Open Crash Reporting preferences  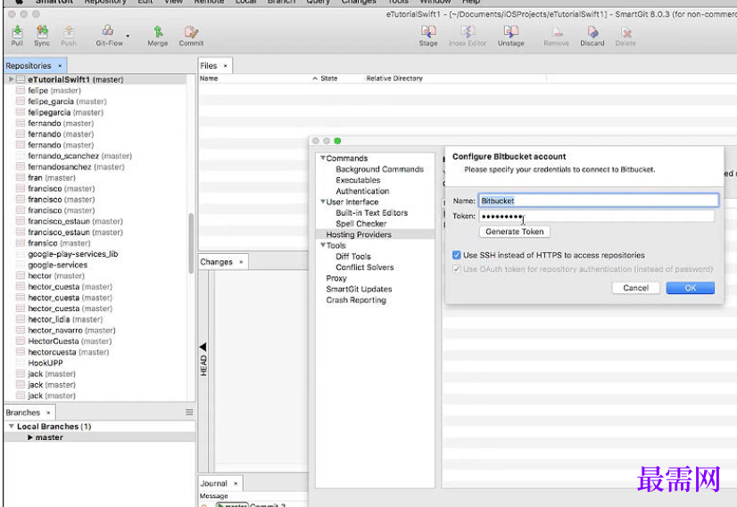(356, 300)
